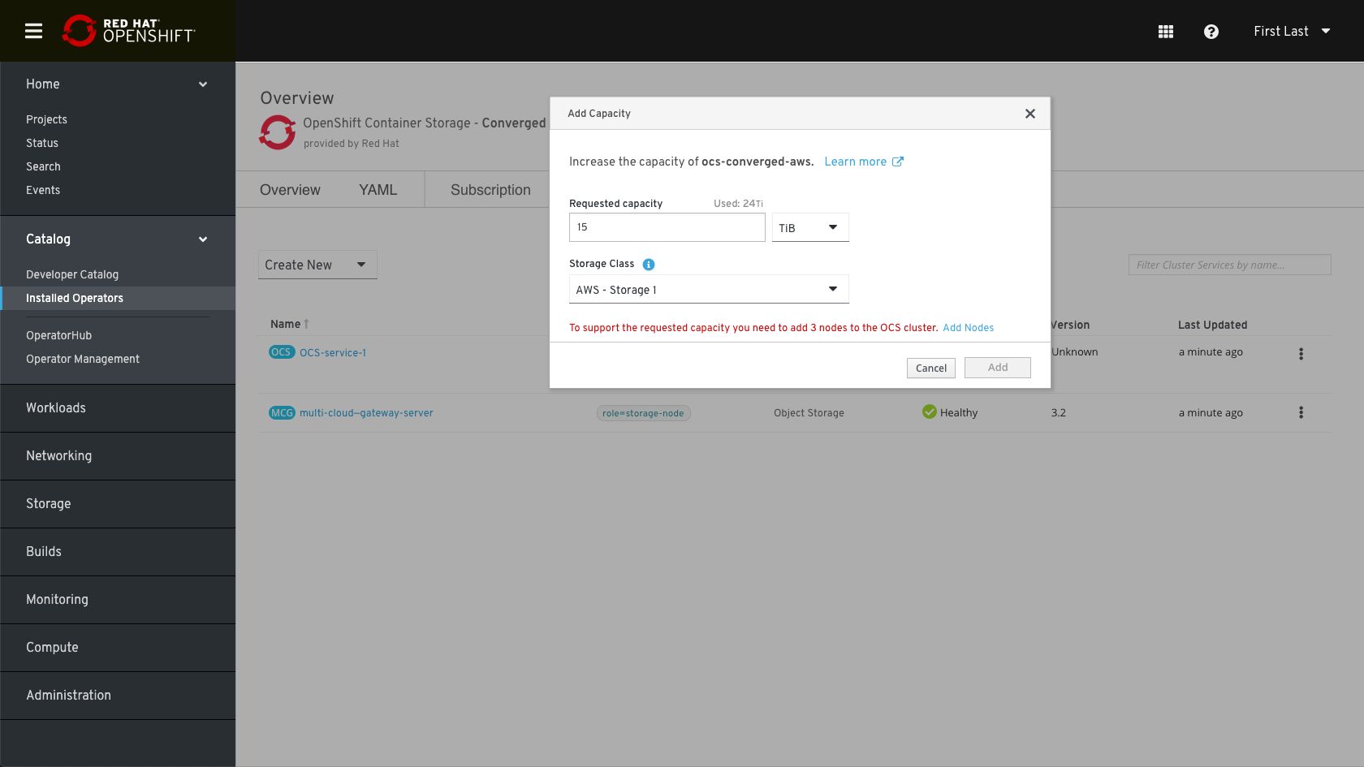The height and width of the screenshot is (767, 1364).
Task: Collapse the Home navigation section
Action: coord(118,84)
